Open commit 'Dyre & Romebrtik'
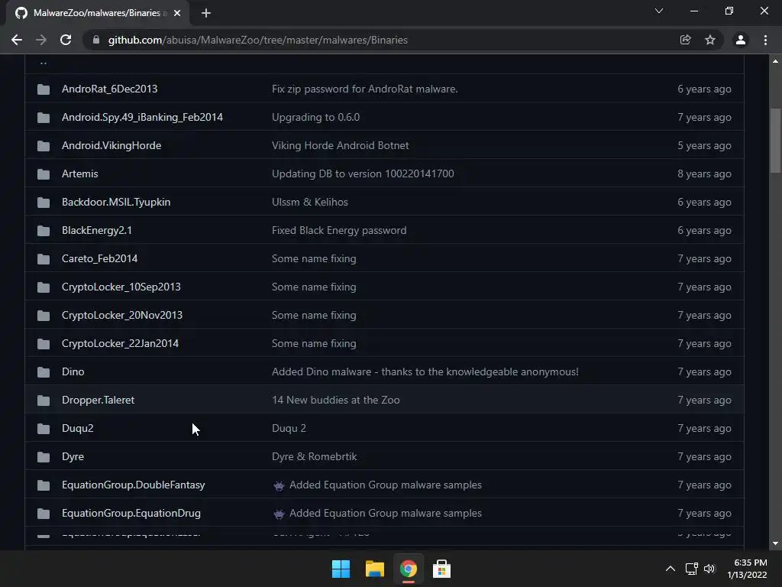The width and height of the screenshot is (782, 587). (314, 457)
